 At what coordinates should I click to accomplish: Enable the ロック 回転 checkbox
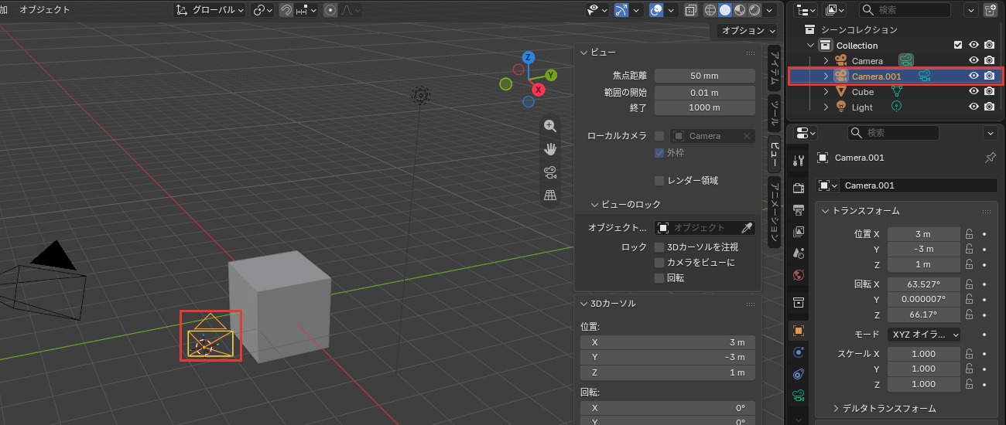pos(659,278)
